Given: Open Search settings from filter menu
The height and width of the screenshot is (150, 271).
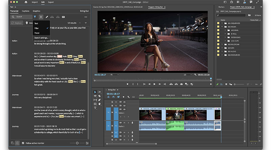Looking at the screenshot, I should tap(41, 38).
